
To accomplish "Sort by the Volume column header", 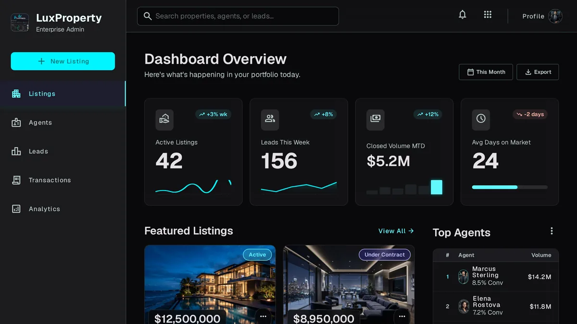I will (x=541, y=255).
